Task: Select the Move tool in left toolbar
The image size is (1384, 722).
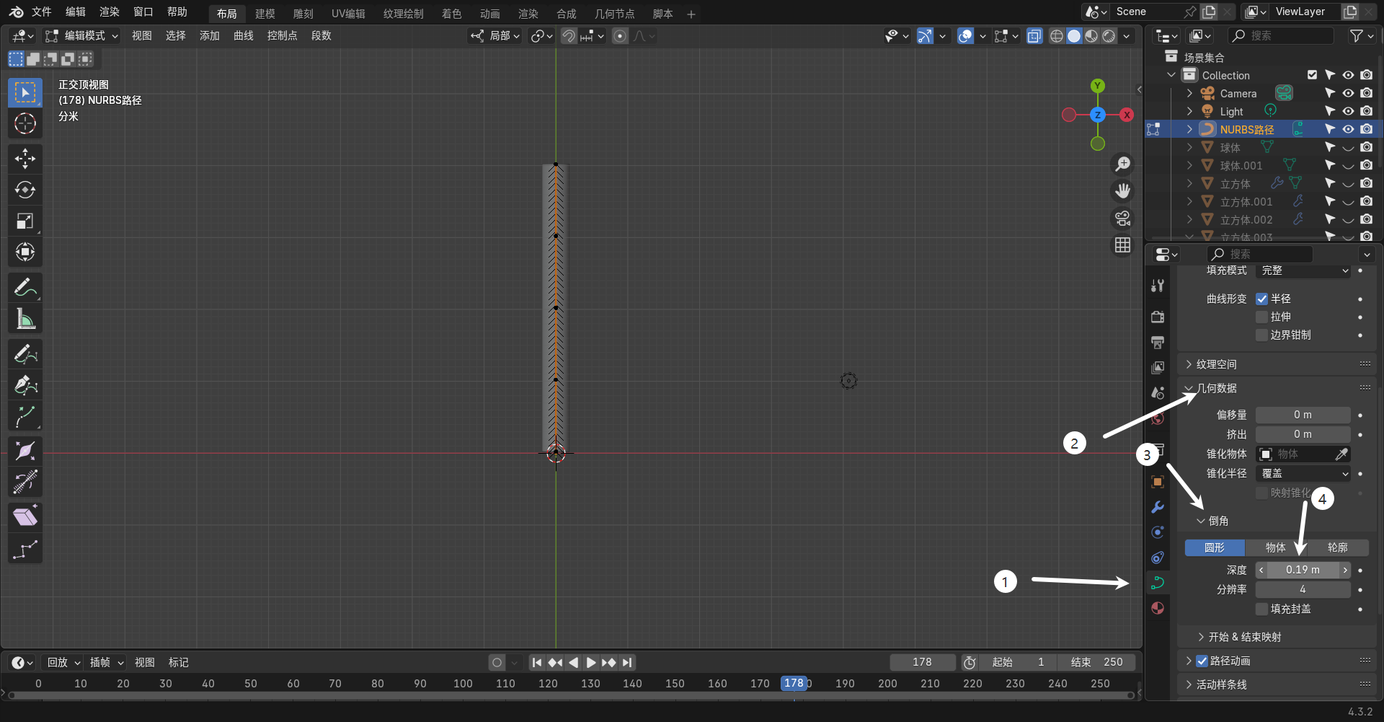Action: pos(25,158)
